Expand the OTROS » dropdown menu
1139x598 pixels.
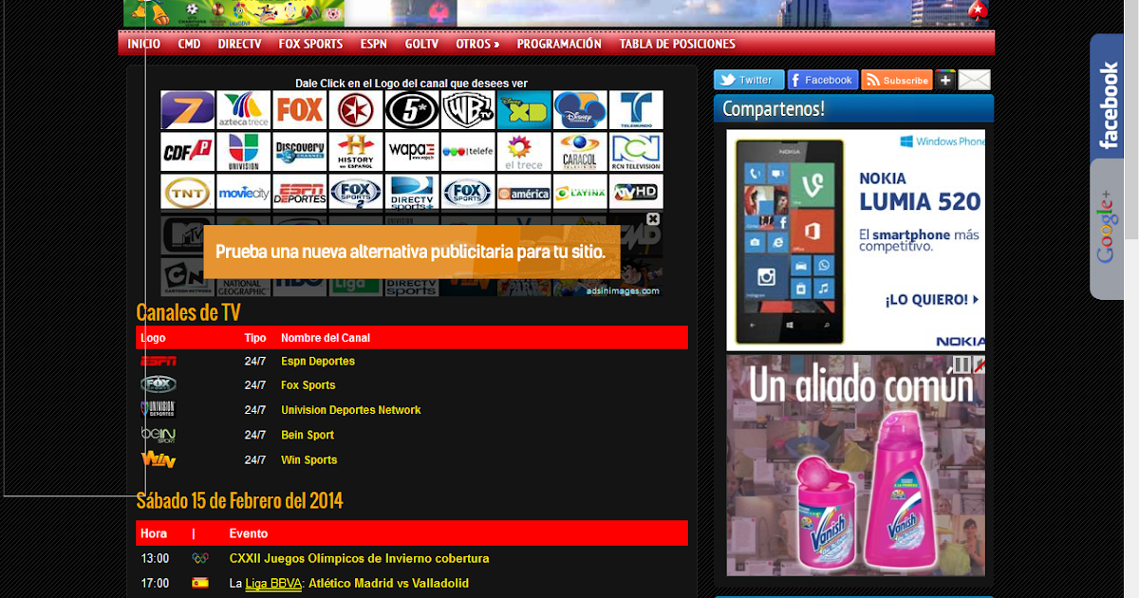point(477,44)
